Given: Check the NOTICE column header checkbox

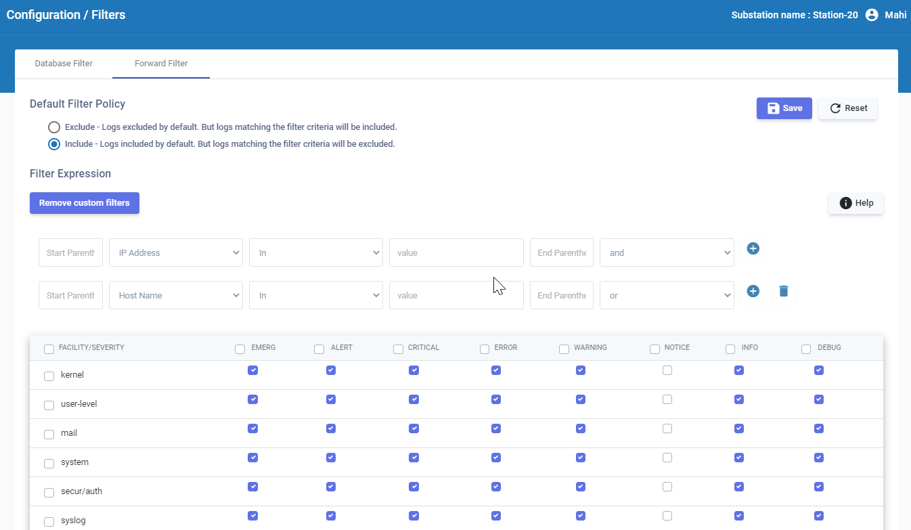Looking at the screenshot, I should pos(654,349).
